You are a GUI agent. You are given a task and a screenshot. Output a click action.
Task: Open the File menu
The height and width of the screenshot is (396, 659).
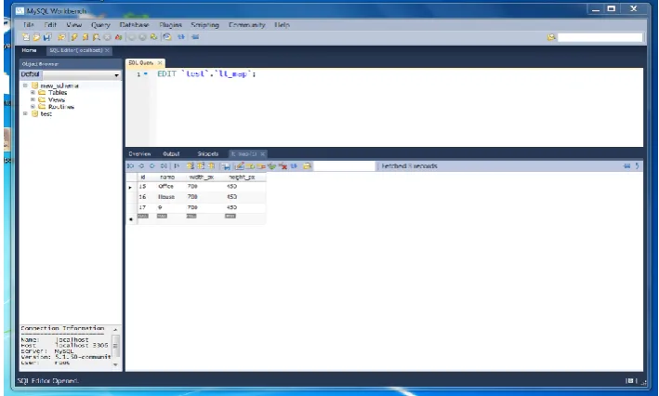coord(29,25)
